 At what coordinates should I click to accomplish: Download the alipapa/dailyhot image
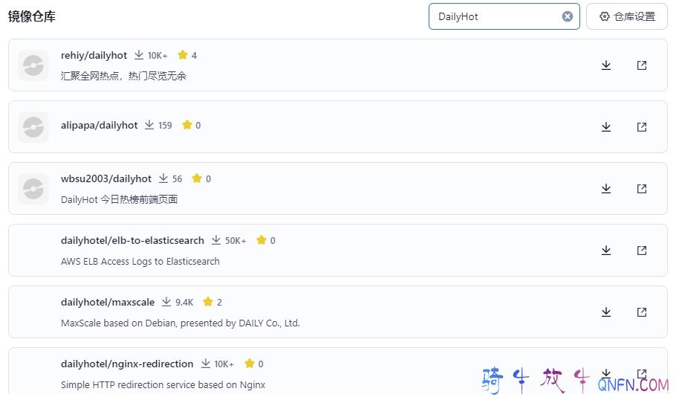click(x=606, y=127)
